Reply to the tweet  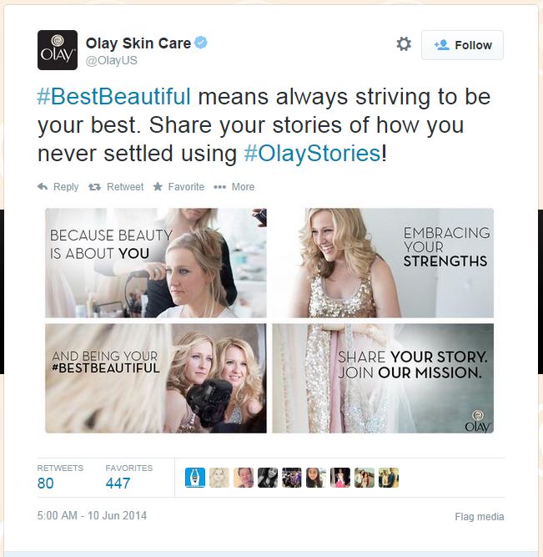[58, 187]
